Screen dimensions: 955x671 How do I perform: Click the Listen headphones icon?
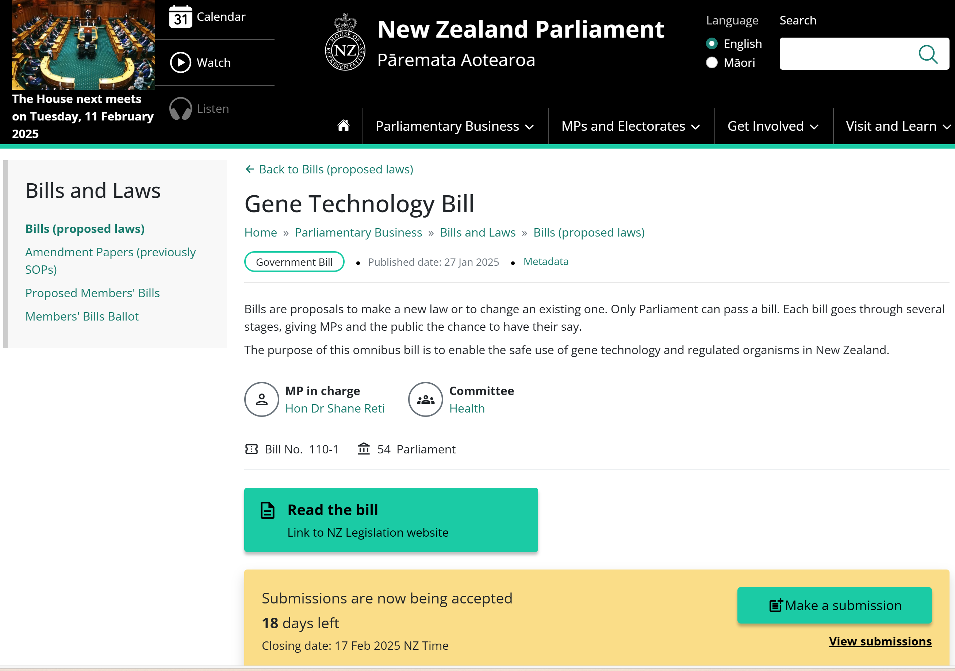180,108
